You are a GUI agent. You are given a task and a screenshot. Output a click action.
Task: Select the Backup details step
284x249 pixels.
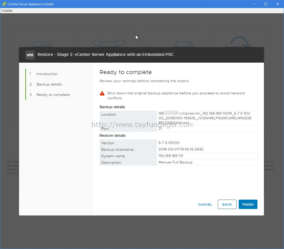(49, 84)
